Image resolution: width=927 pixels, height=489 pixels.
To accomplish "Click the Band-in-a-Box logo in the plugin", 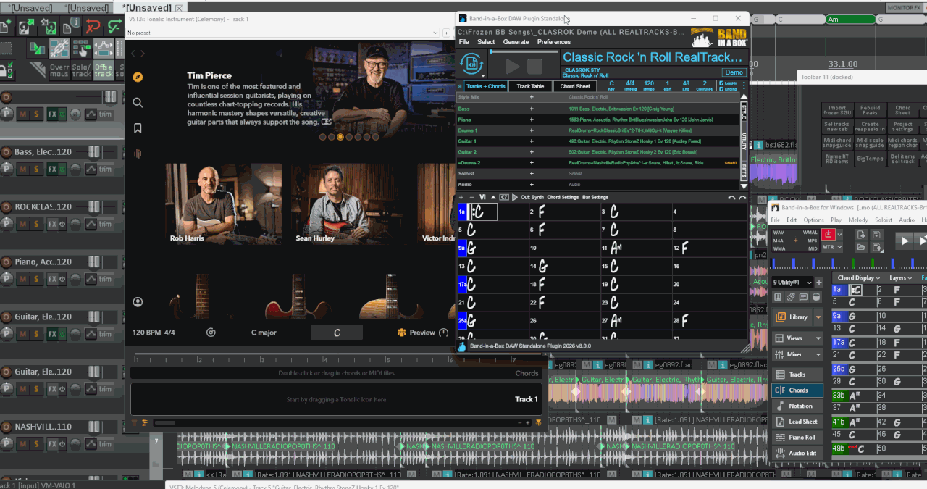I will click(718, 38).
